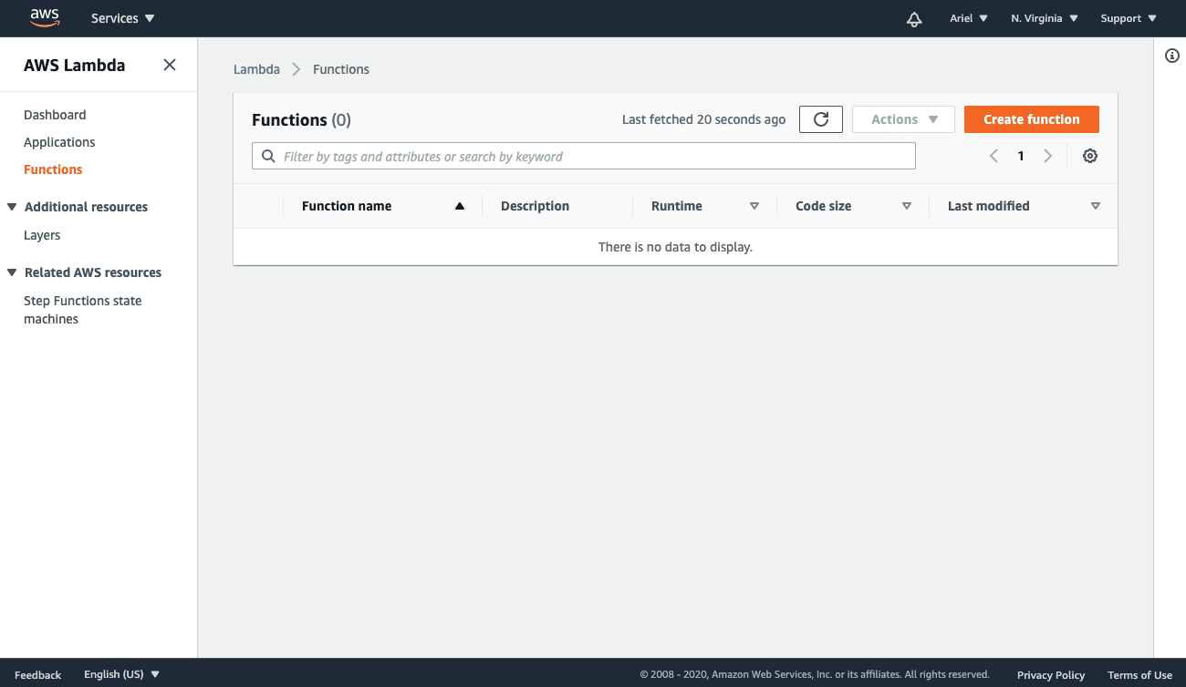Collapse Additional resources section
The width and height of the screenshot is (1186, 687).
tap(12, 207)
